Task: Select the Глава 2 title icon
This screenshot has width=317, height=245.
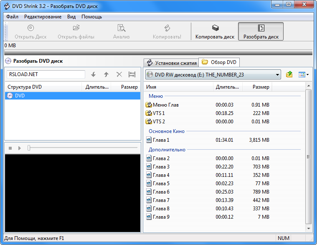Action: (x=149, y=158)
